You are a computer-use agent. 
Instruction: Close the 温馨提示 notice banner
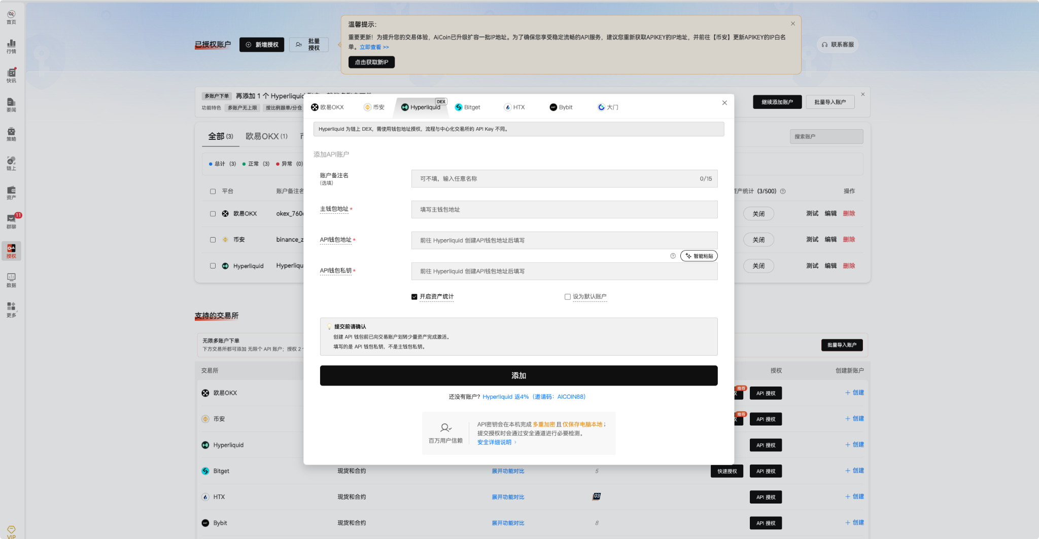point(792,24)
